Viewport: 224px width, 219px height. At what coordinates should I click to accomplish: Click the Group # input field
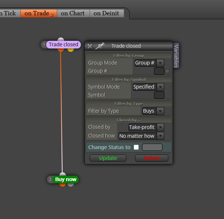point(159,71)
